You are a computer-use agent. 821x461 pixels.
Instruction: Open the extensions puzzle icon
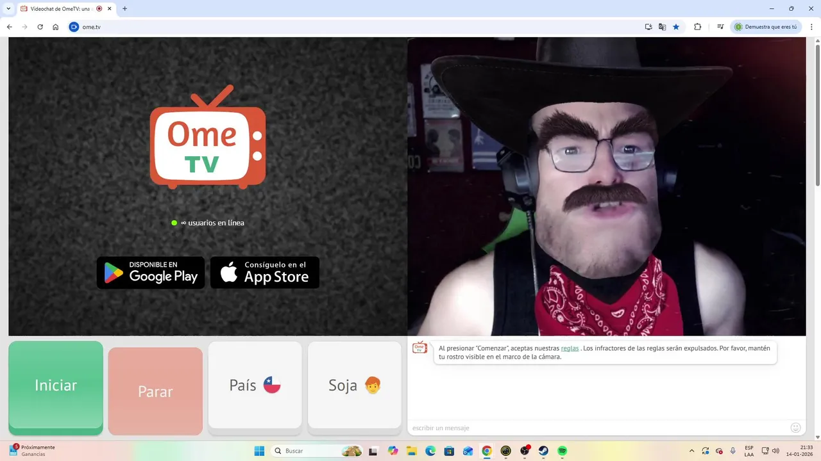click(698, 27)
